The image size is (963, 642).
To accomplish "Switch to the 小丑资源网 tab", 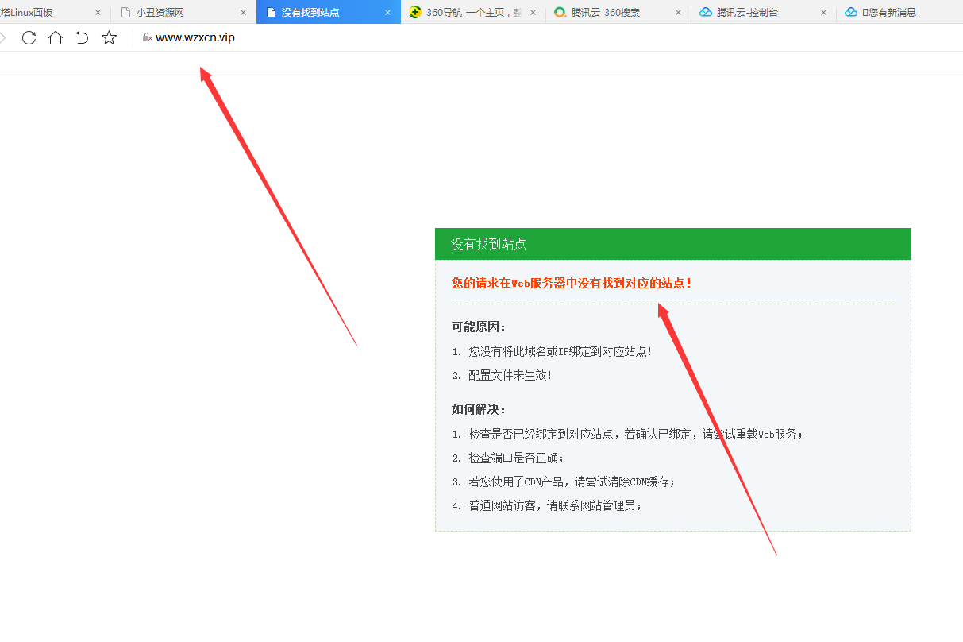I will coord(183,12).
